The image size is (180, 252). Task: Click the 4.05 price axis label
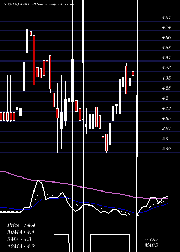tap(166, 118)
